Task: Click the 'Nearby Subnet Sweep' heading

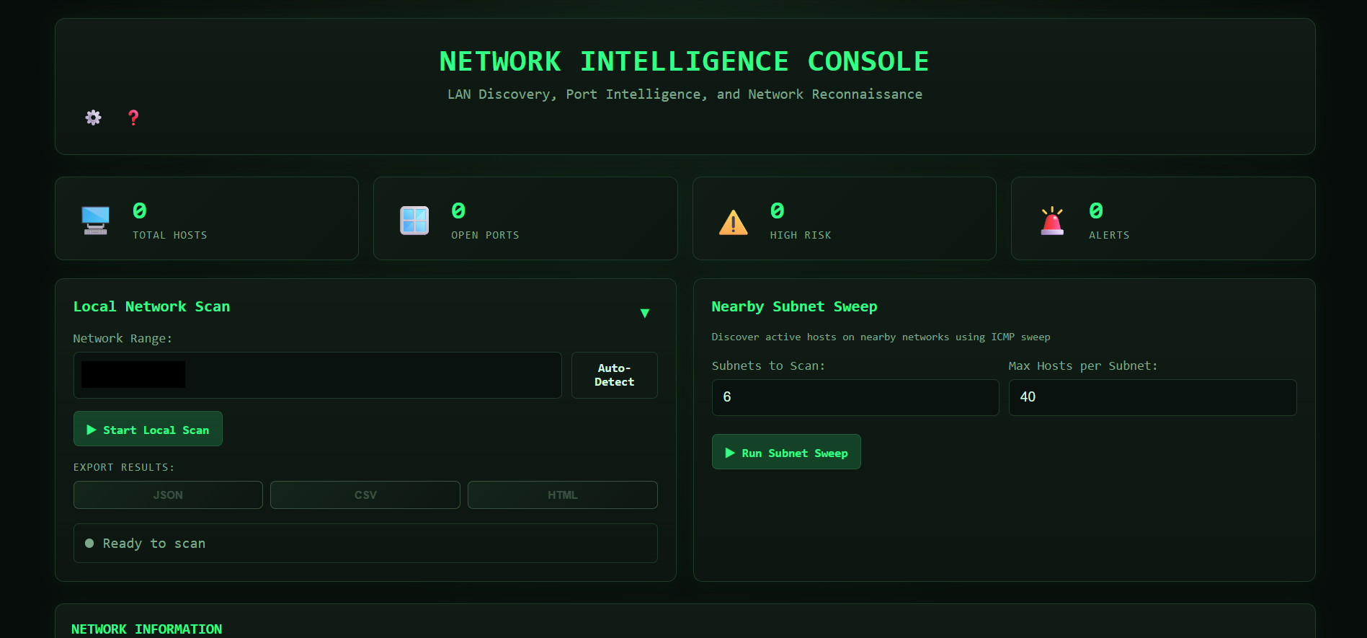Action: click(795, 306)
